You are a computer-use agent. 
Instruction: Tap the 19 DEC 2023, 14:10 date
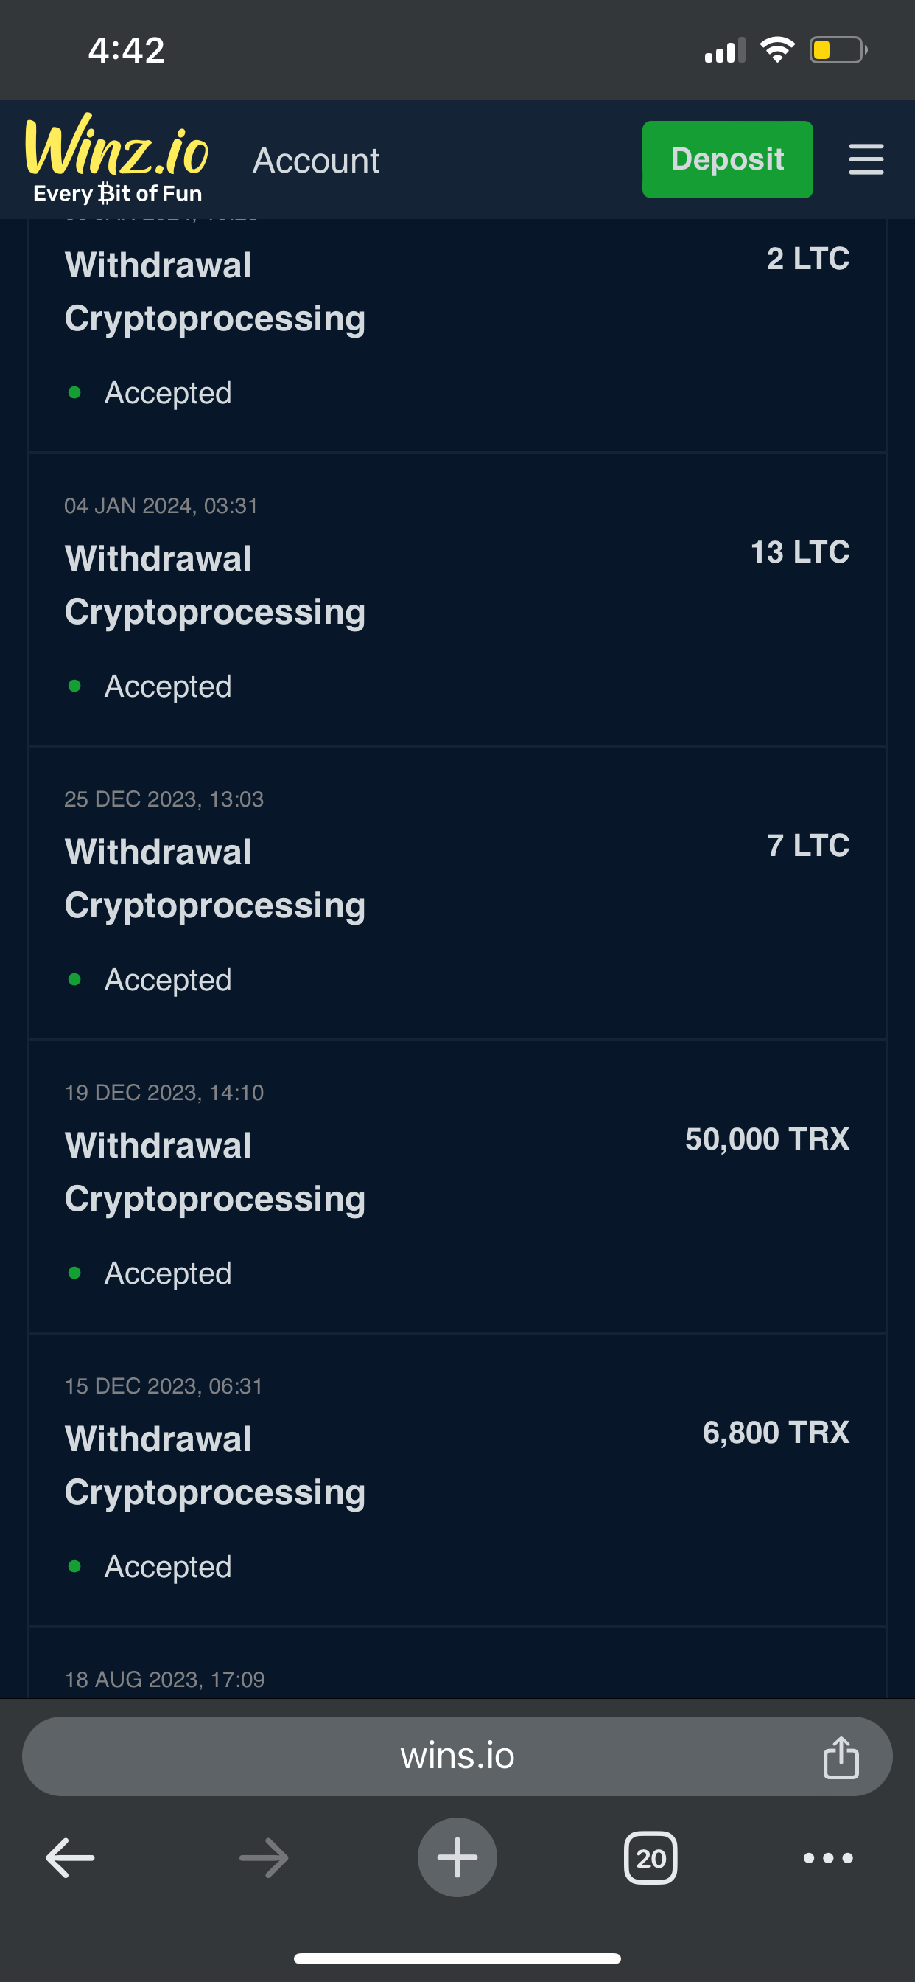coord(164,1093)
